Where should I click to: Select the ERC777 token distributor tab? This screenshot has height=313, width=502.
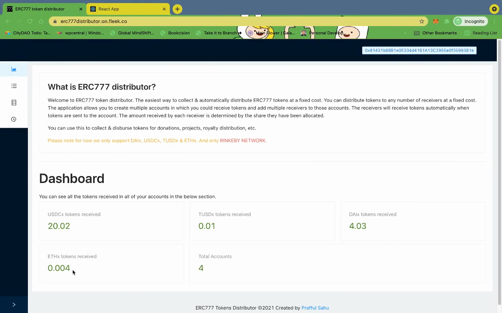pyautogui.click(x=44, y=9)
